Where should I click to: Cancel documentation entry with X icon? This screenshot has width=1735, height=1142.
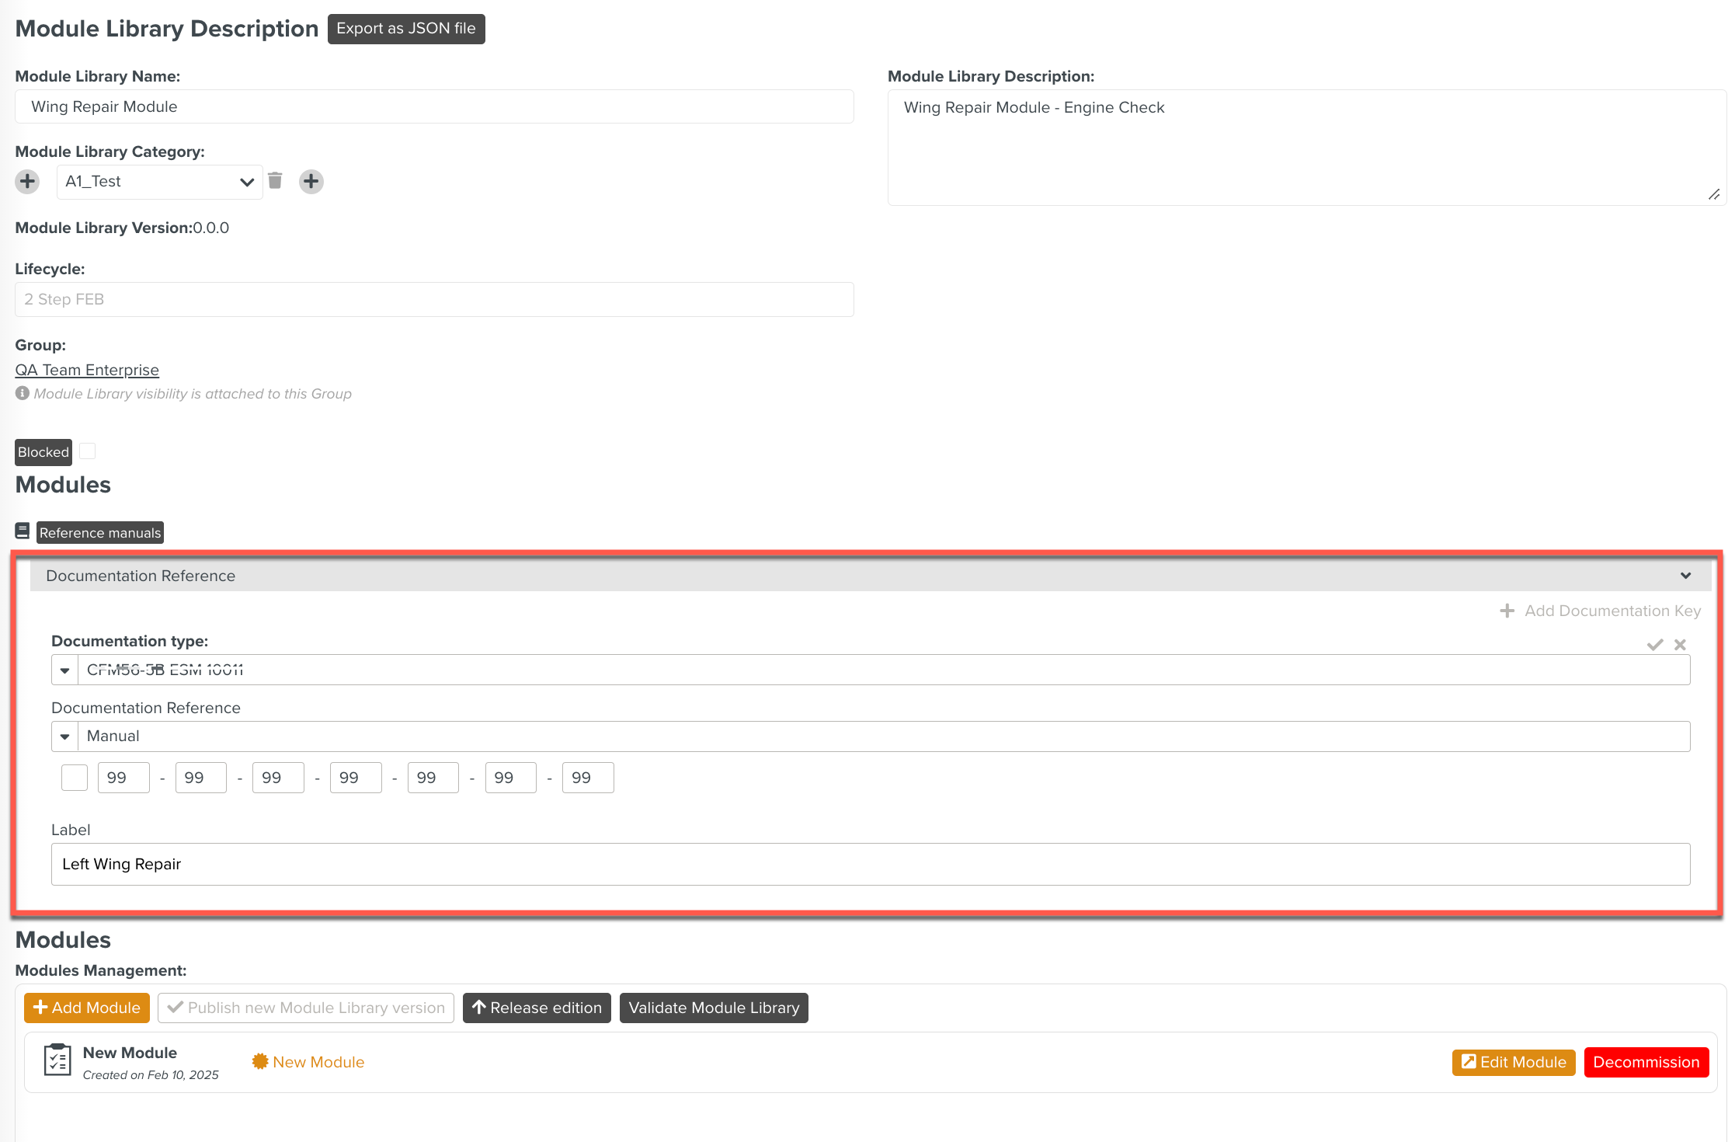pyautogui.click(x=1680, y=645)
